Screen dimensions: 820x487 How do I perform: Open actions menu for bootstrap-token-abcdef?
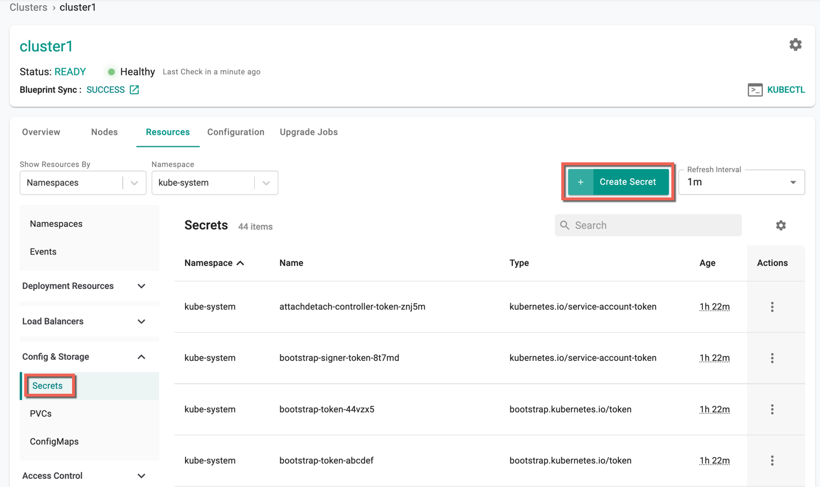pyautogui.click(x=772, y=461)
